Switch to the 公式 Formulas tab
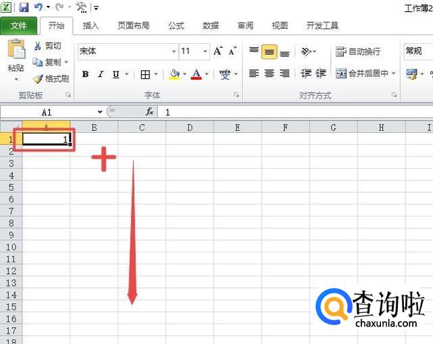The width and height of the screenshot is (433, 344). [176, 26]
